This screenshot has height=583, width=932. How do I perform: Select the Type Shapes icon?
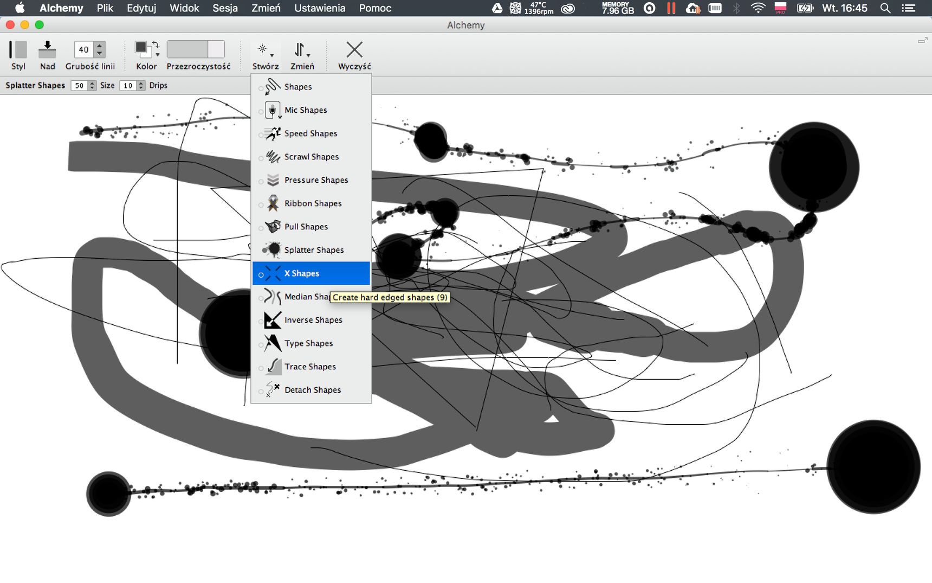click(273, 343)
